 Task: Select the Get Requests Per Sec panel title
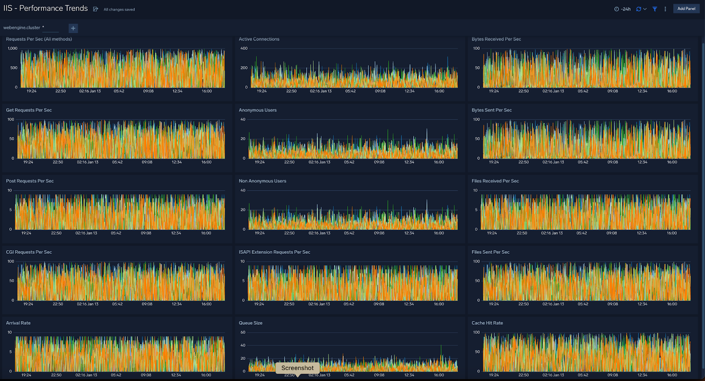point(29,110)
